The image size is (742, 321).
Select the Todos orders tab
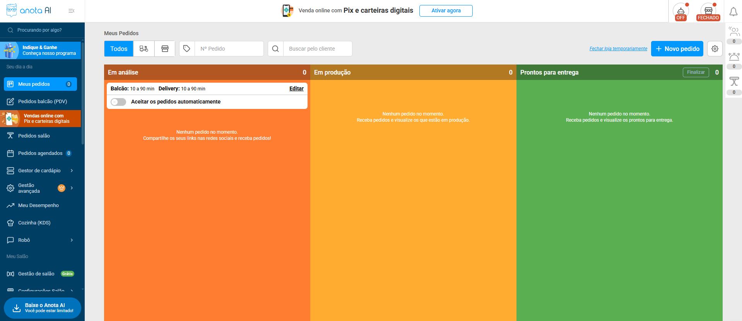[x=119, y=49]
